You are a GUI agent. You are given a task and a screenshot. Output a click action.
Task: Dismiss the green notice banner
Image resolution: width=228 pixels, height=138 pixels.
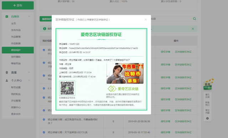pos(193,29)
